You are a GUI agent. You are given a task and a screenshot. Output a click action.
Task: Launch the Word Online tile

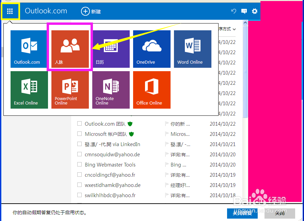click(193, 49)
